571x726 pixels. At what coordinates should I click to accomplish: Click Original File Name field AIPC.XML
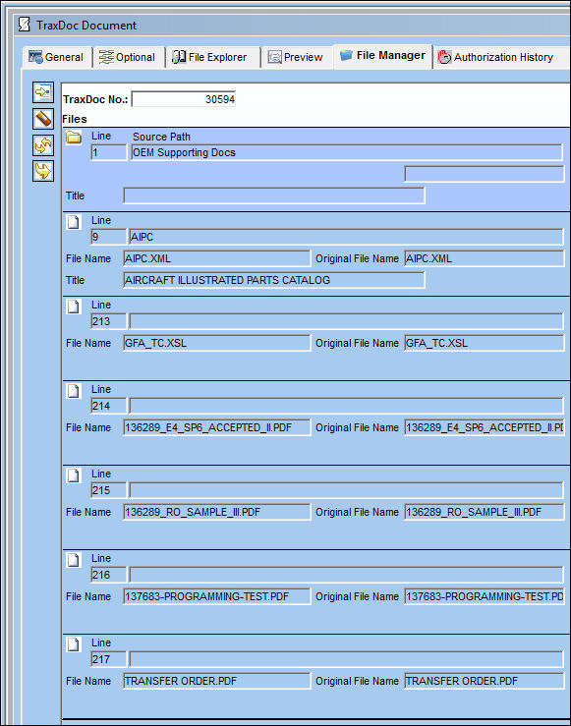[485, 258]
